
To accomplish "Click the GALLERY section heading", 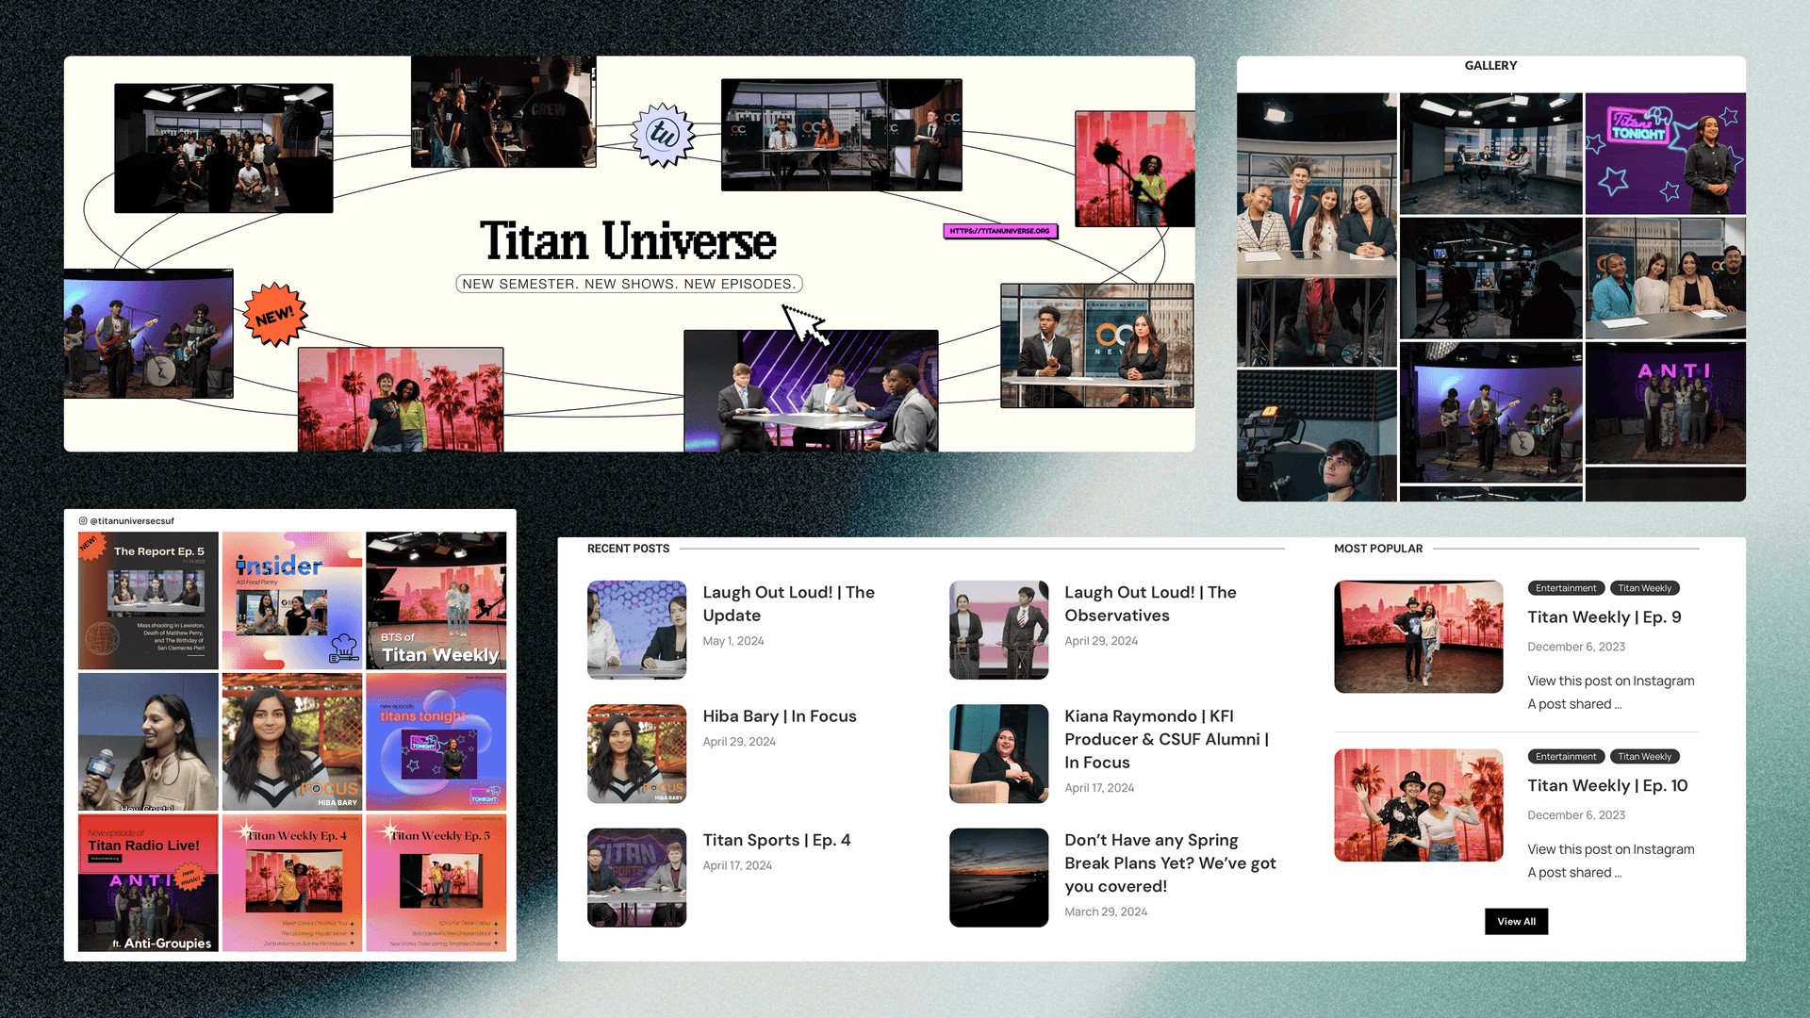I will coord(1489,66).
